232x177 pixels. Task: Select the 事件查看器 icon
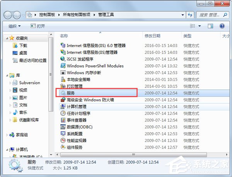[63, 120]
